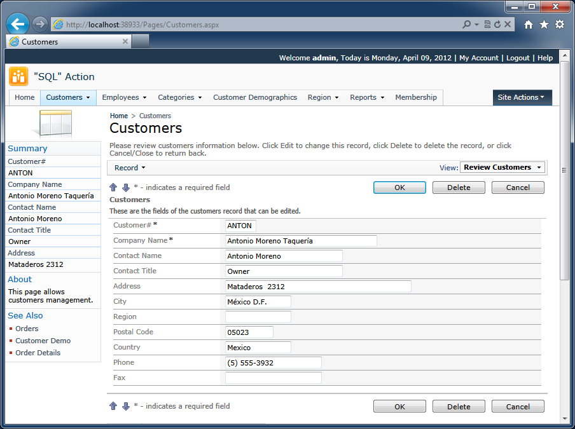575x429 pixels.
Task: Click the top Delete button
Action: point(459,187)
